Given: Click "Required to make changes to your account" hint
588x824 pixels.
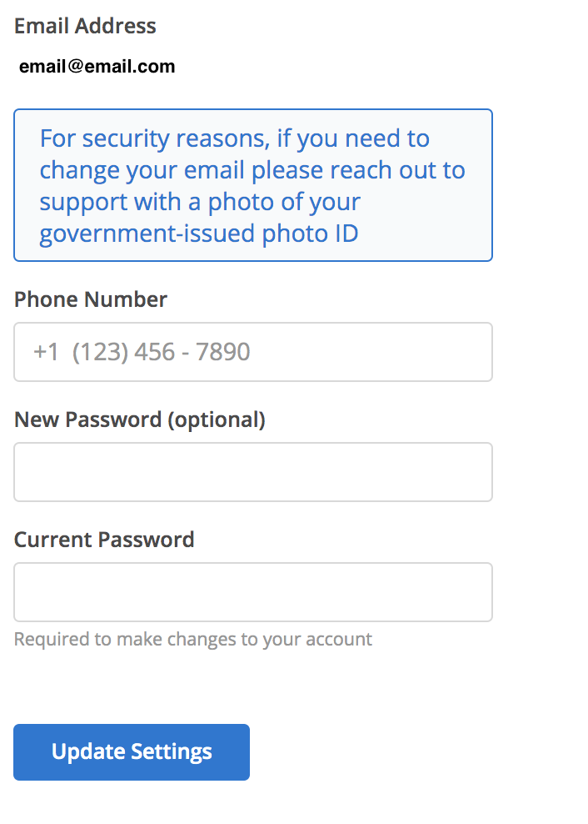Looking at the screenshot, I should [192, 640].
